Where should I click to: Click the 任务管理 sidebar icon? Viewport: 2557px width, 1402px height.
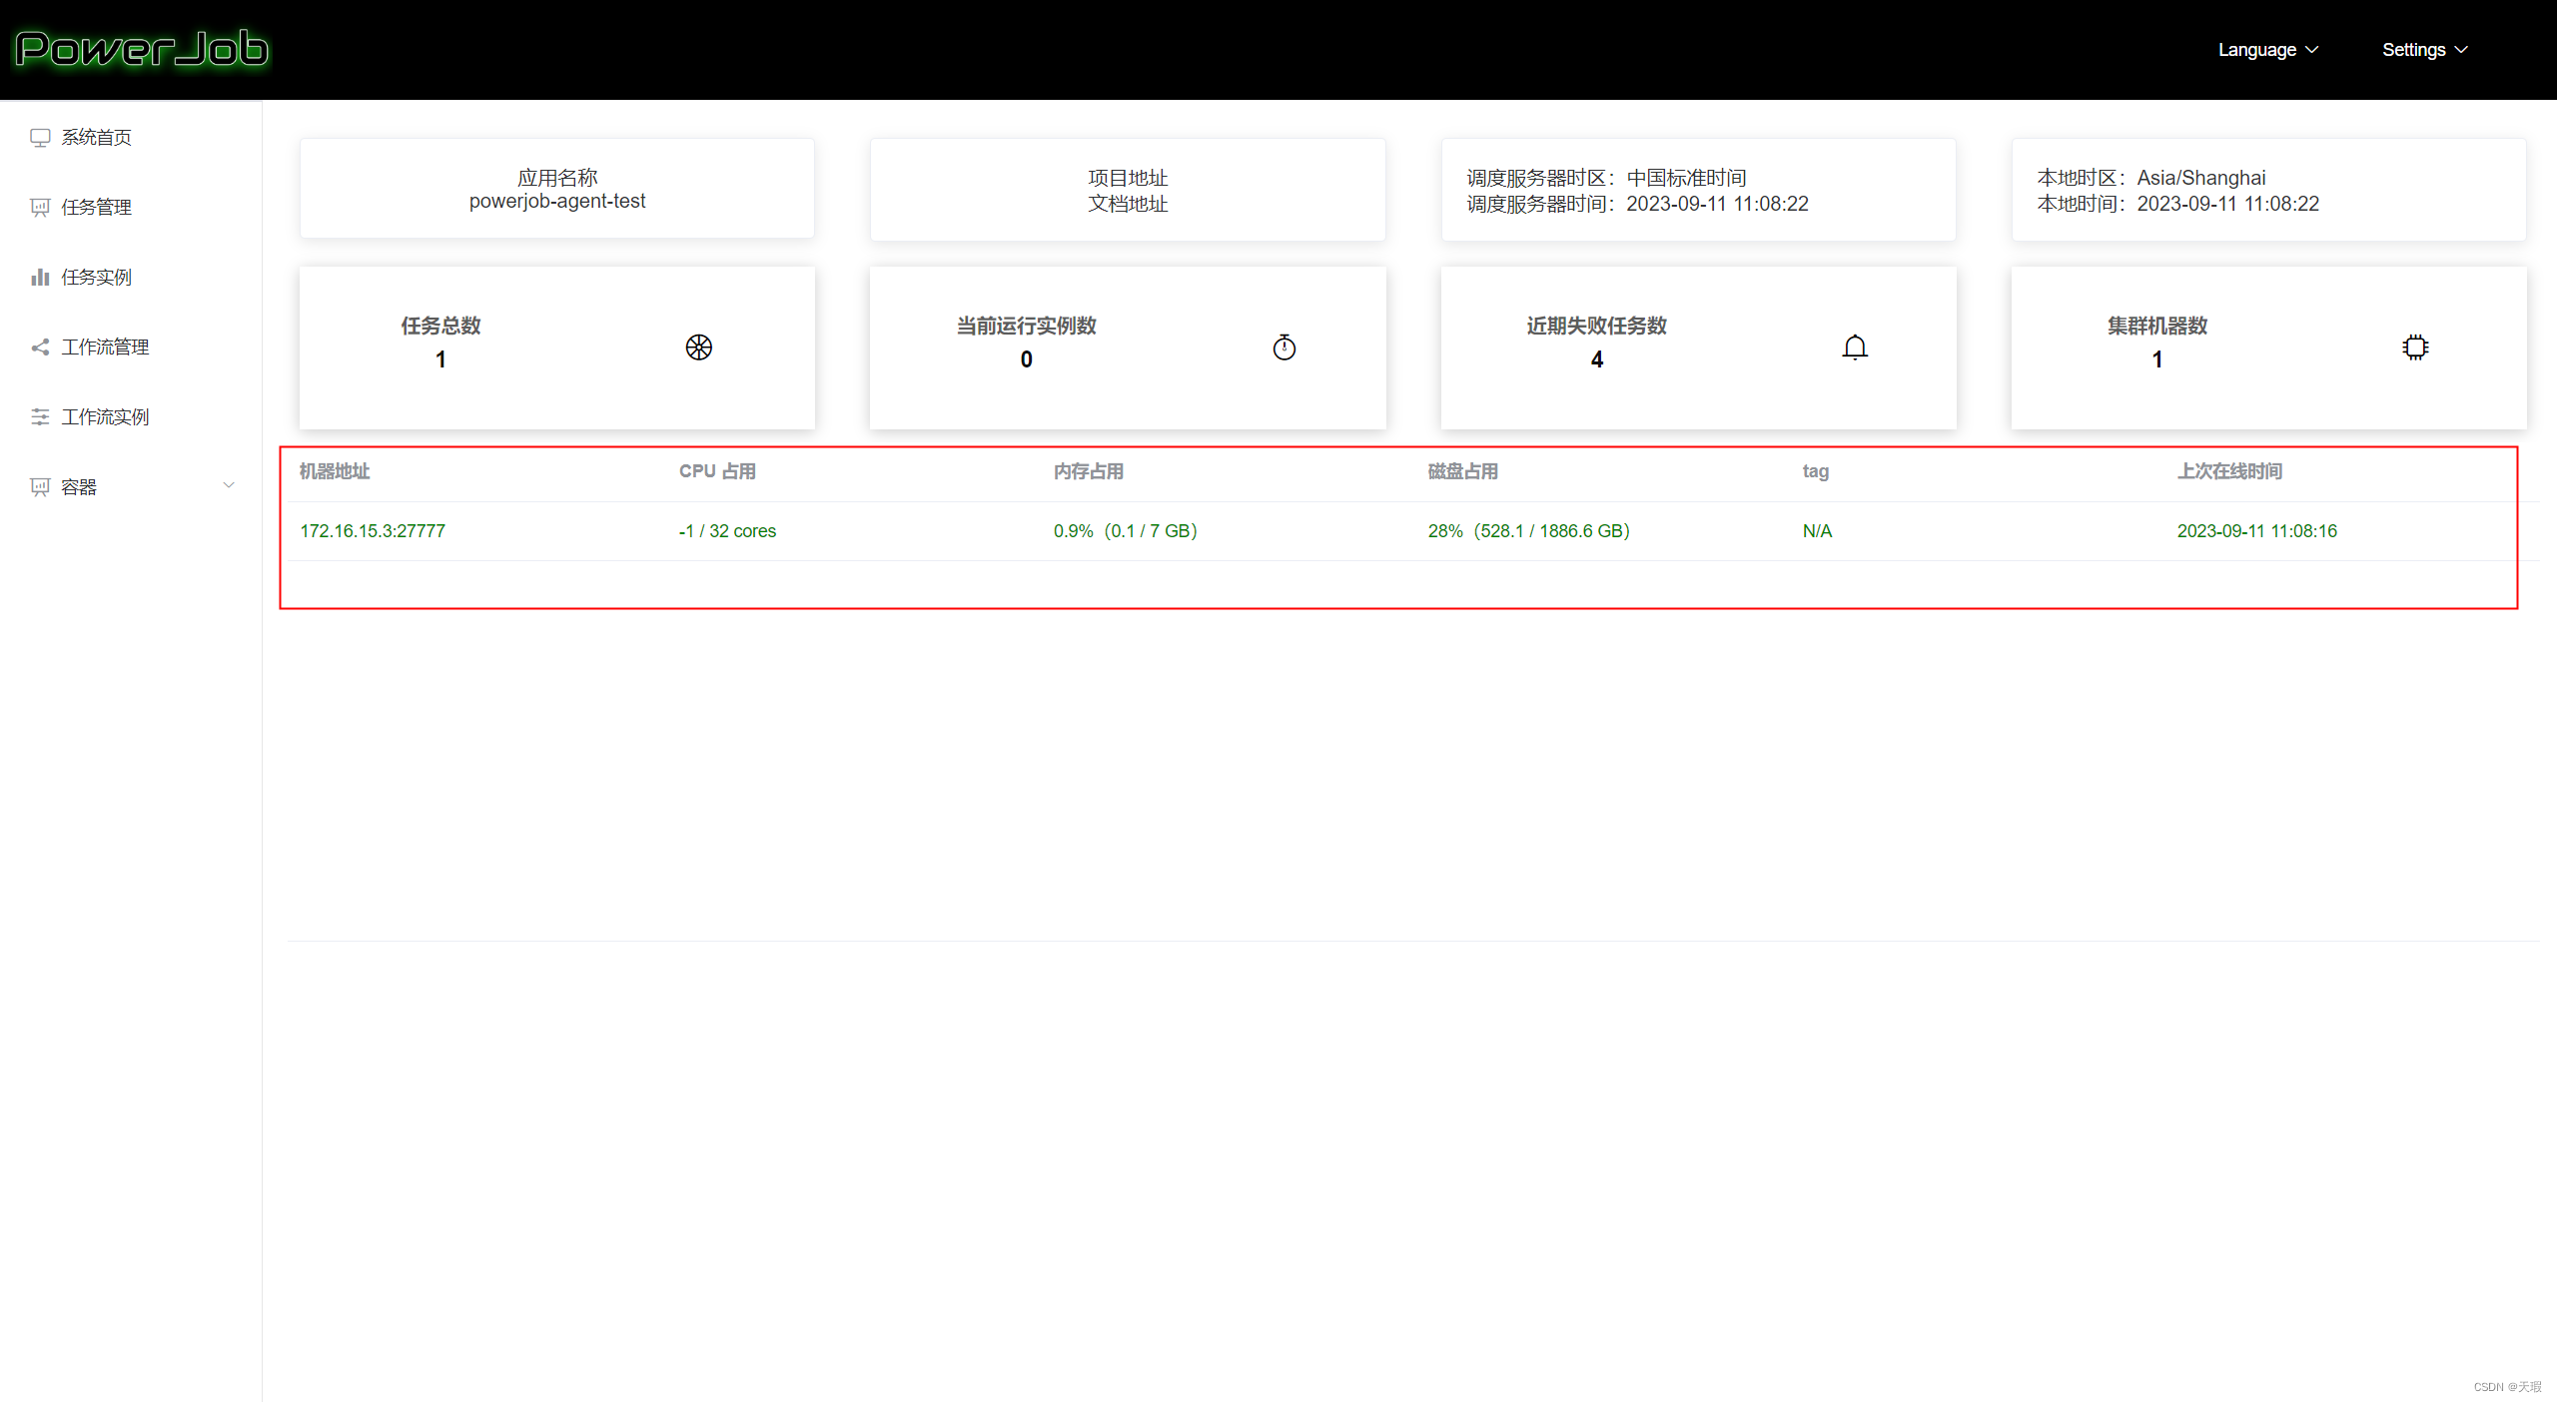click(x=40, y=208)
